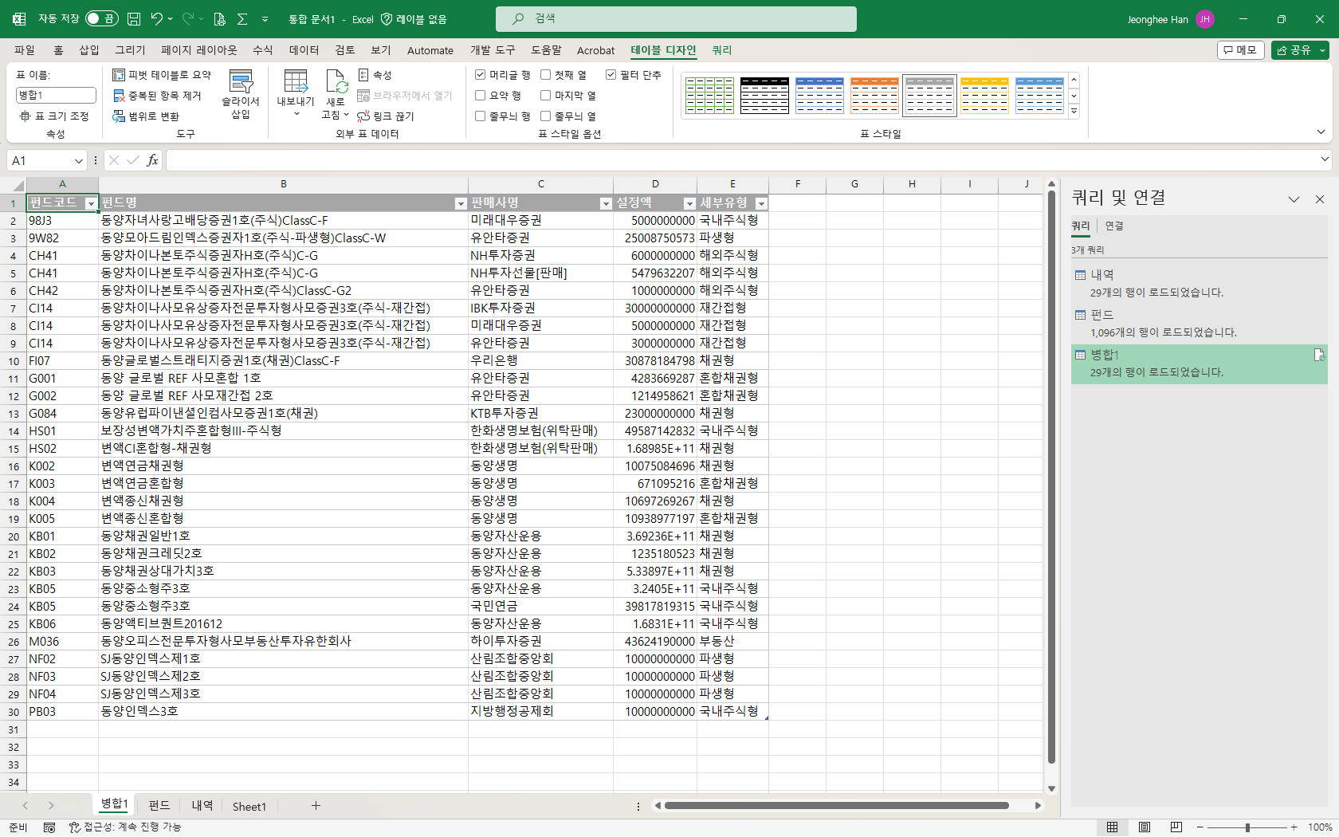Viewport: 1339px width, 837px height.
Task: Open the 쿼리 ribbon tab
Action: pyautogui.click(x=722, y=50)
